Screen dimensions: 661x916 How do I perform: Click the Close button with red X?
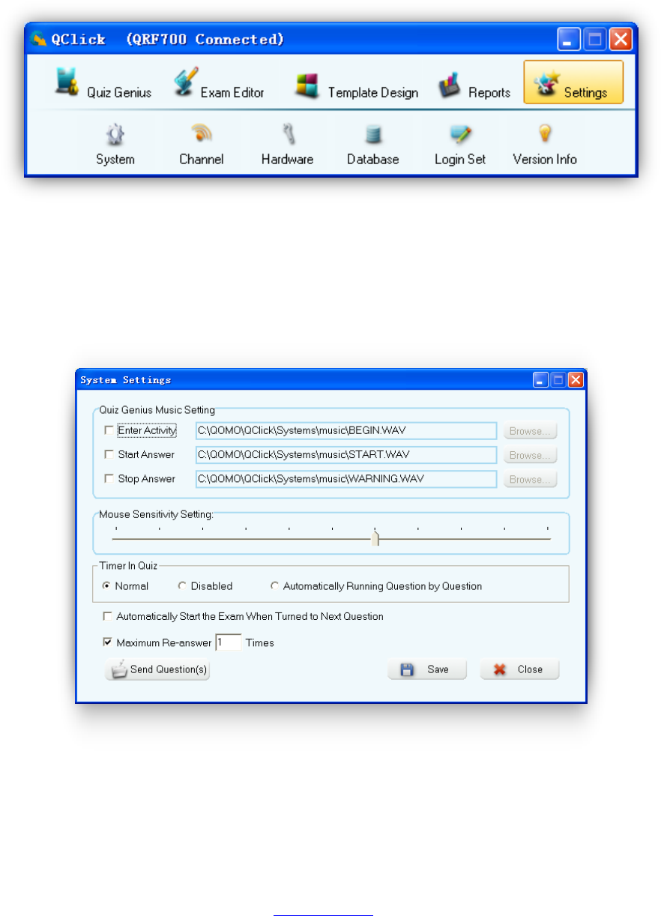[519, 669]
